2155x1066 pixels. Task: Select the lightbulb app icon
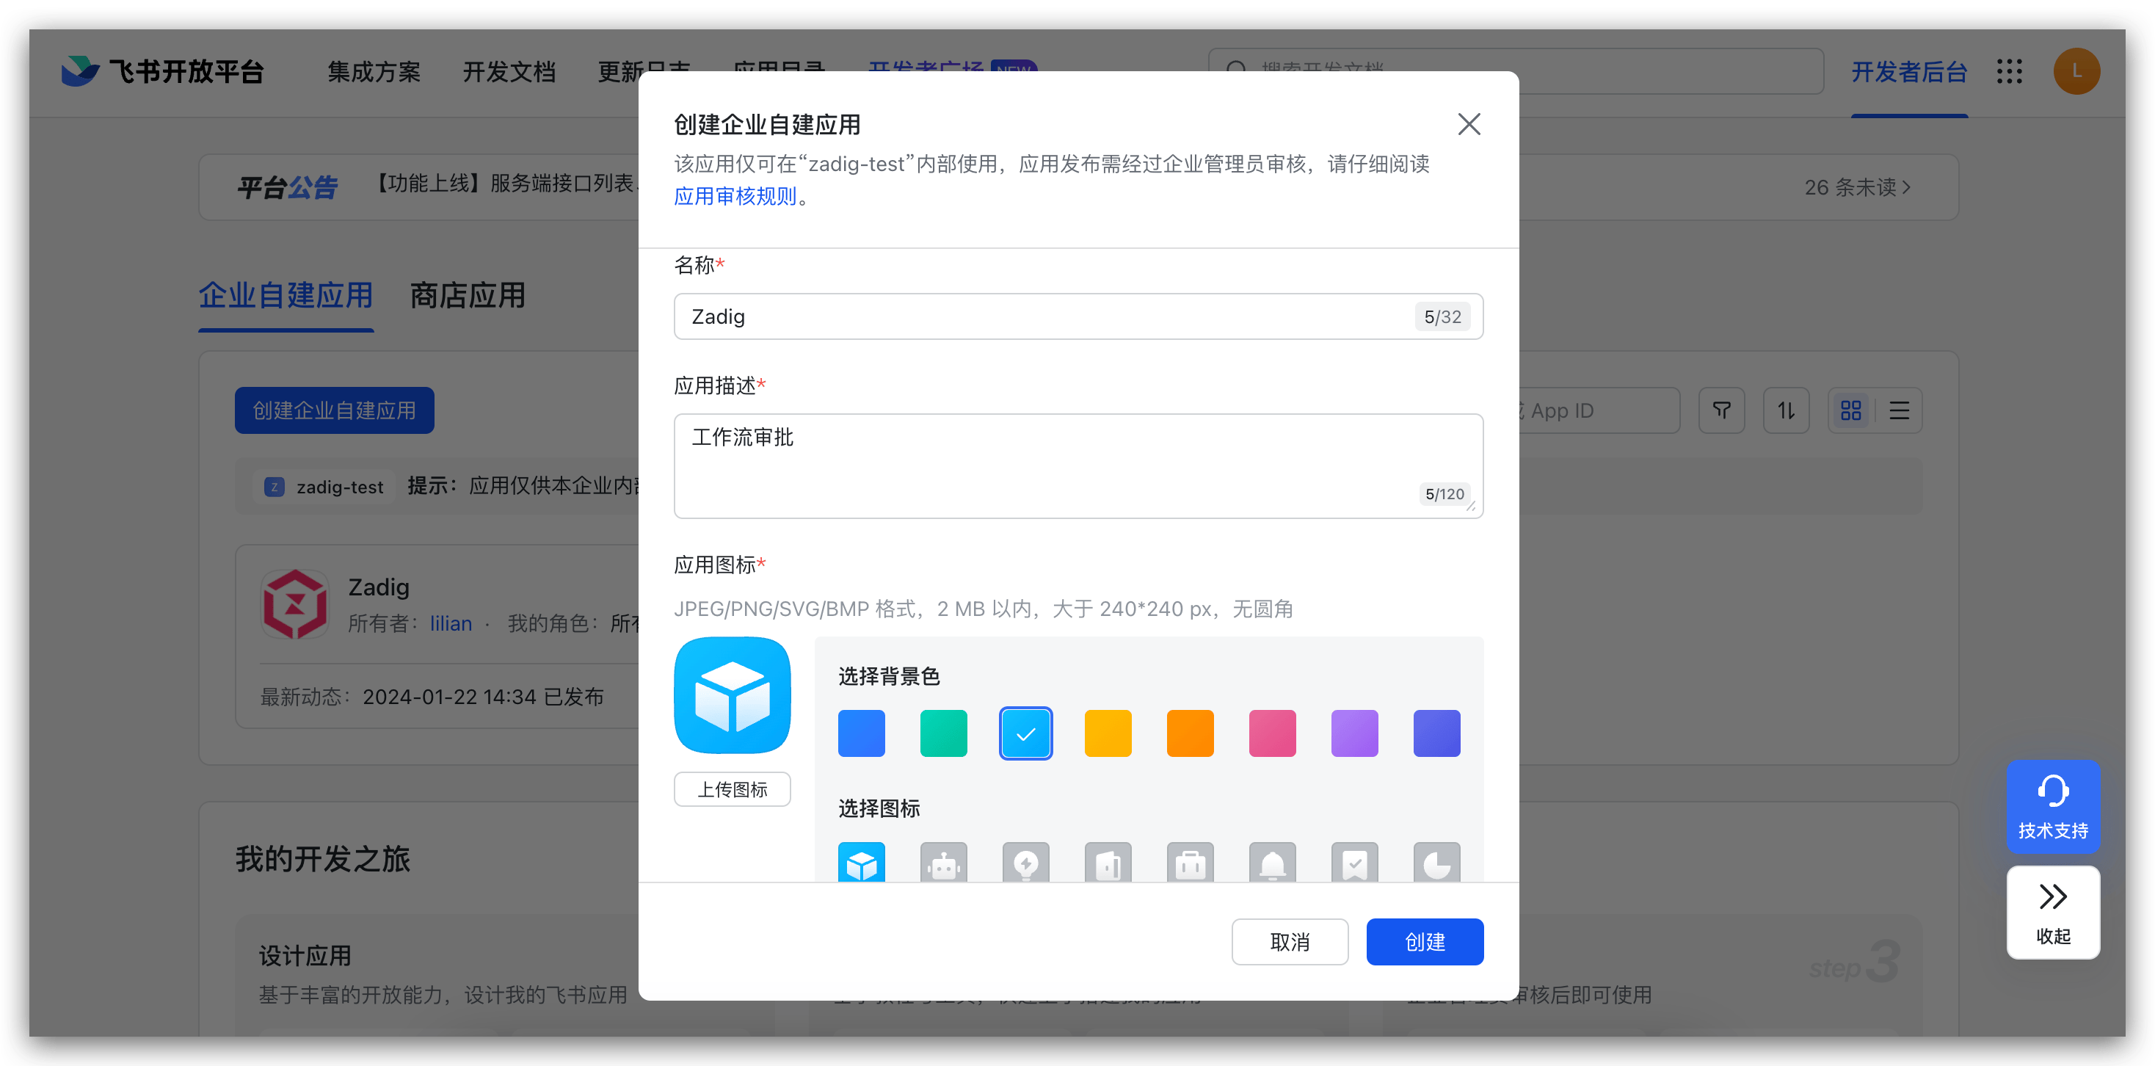point(1025,863)
